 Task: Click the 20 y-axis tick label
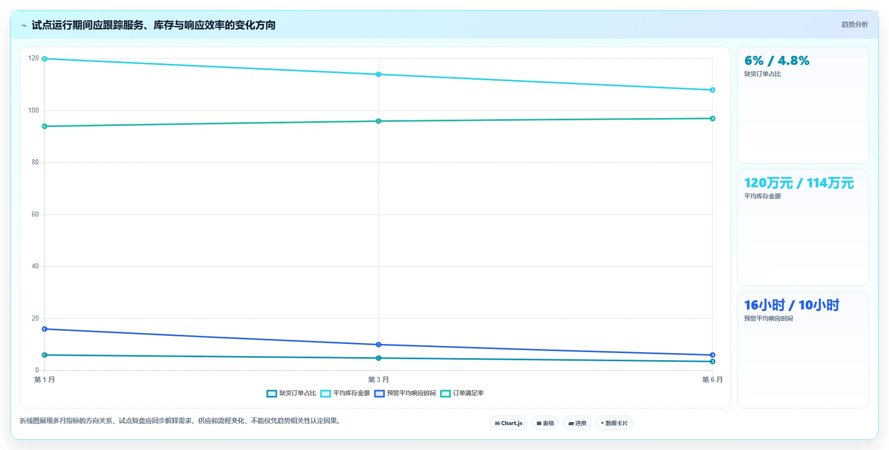point(35,319)
